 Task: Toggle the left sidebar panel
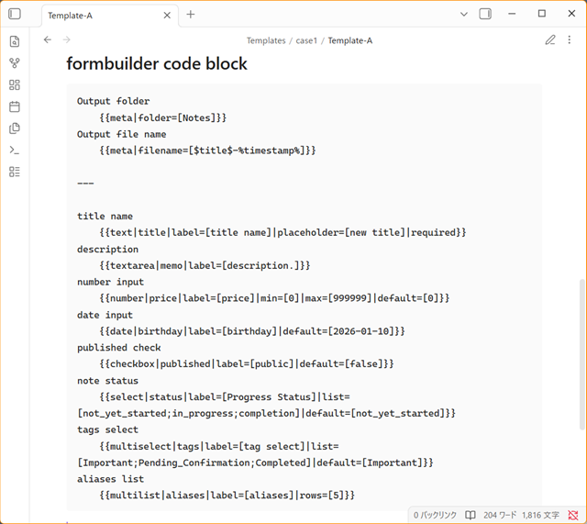15,15
